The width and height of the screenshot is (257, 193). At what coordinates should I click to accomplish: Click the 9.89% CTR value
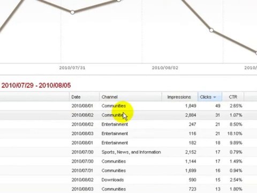point(236,143)
